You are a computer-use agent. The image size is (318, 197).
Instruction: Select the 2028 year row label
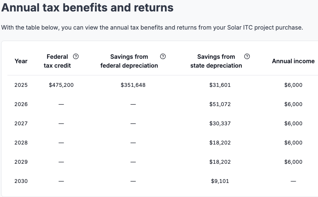pos(21,143)
